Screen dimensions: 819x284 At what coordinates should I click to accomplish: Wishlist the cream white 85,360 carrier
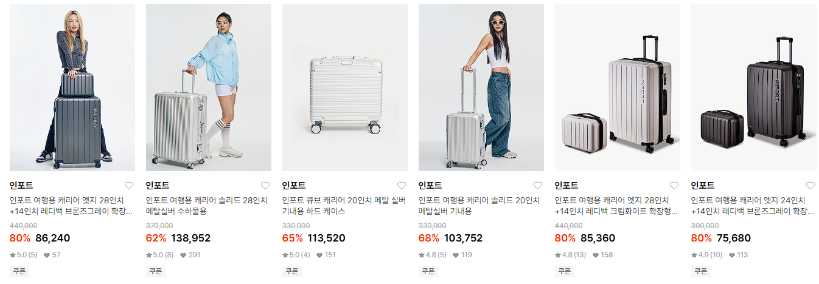pos(674,186)
